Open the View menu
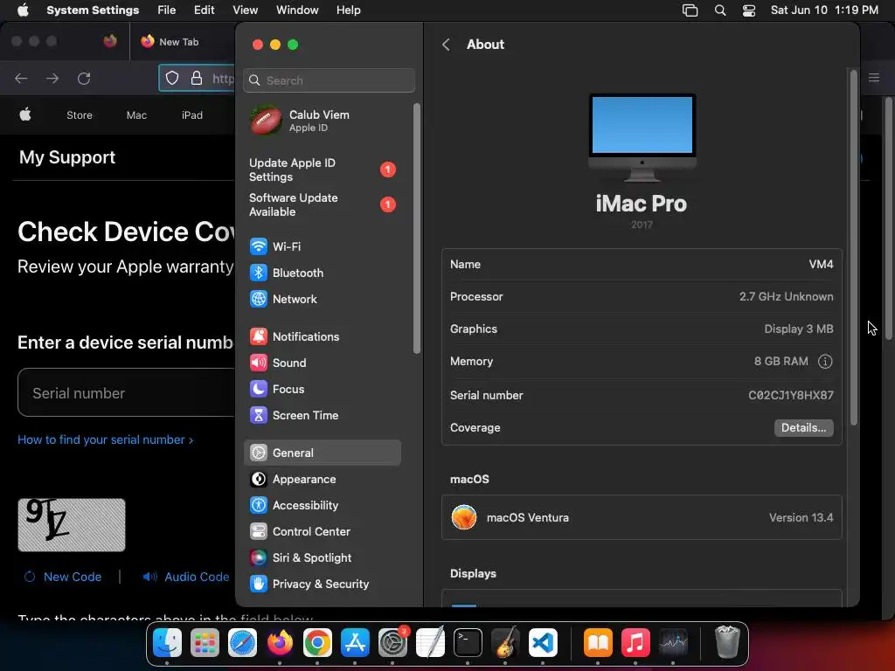The height and width of the screenshot is (671, 895). click(245, 10)
